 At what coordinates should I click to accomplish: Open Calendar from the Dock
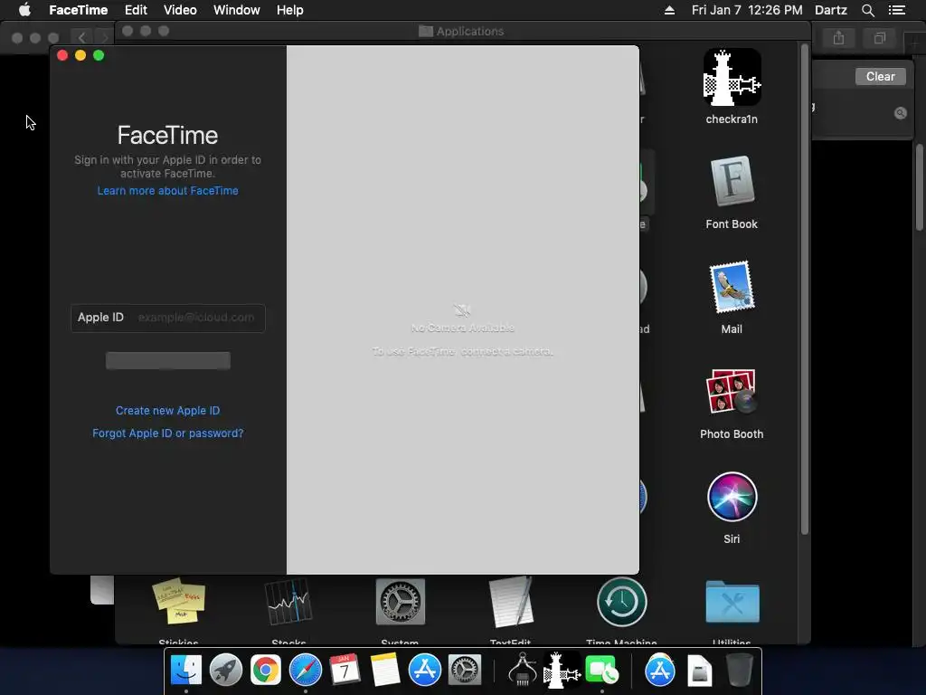pos(345,671)
